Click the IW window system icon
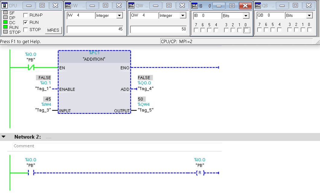320x195 pixels. (68, 5)
